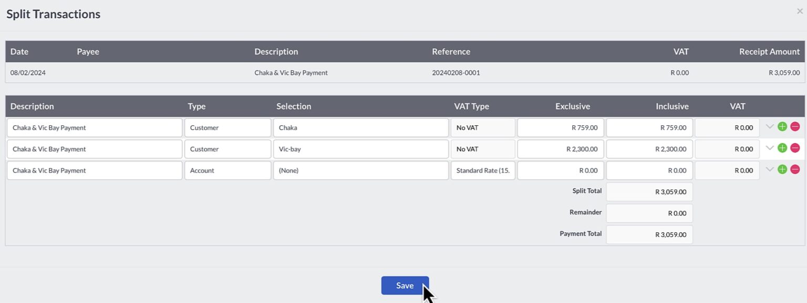
Task: Add a new split under the Vic-bay row
Action: coord(782,148)
